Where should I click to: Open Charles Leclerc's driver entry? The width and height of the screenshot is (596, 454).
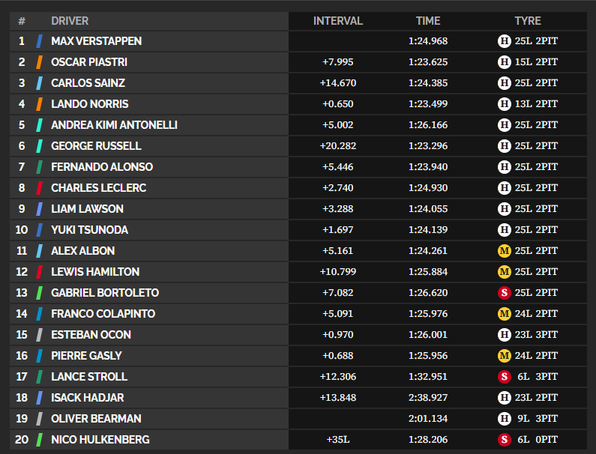click(x=98, y=188)
